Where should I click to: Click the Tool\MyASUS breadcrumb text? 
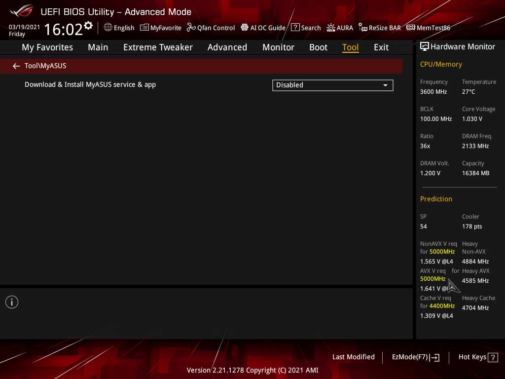tap(45, 66)
